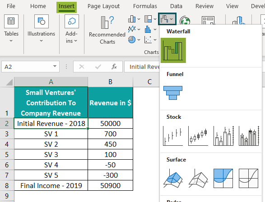This screenshot has height=202, width=265.
Task: Select row 8 header
Action: click(7, 185)
